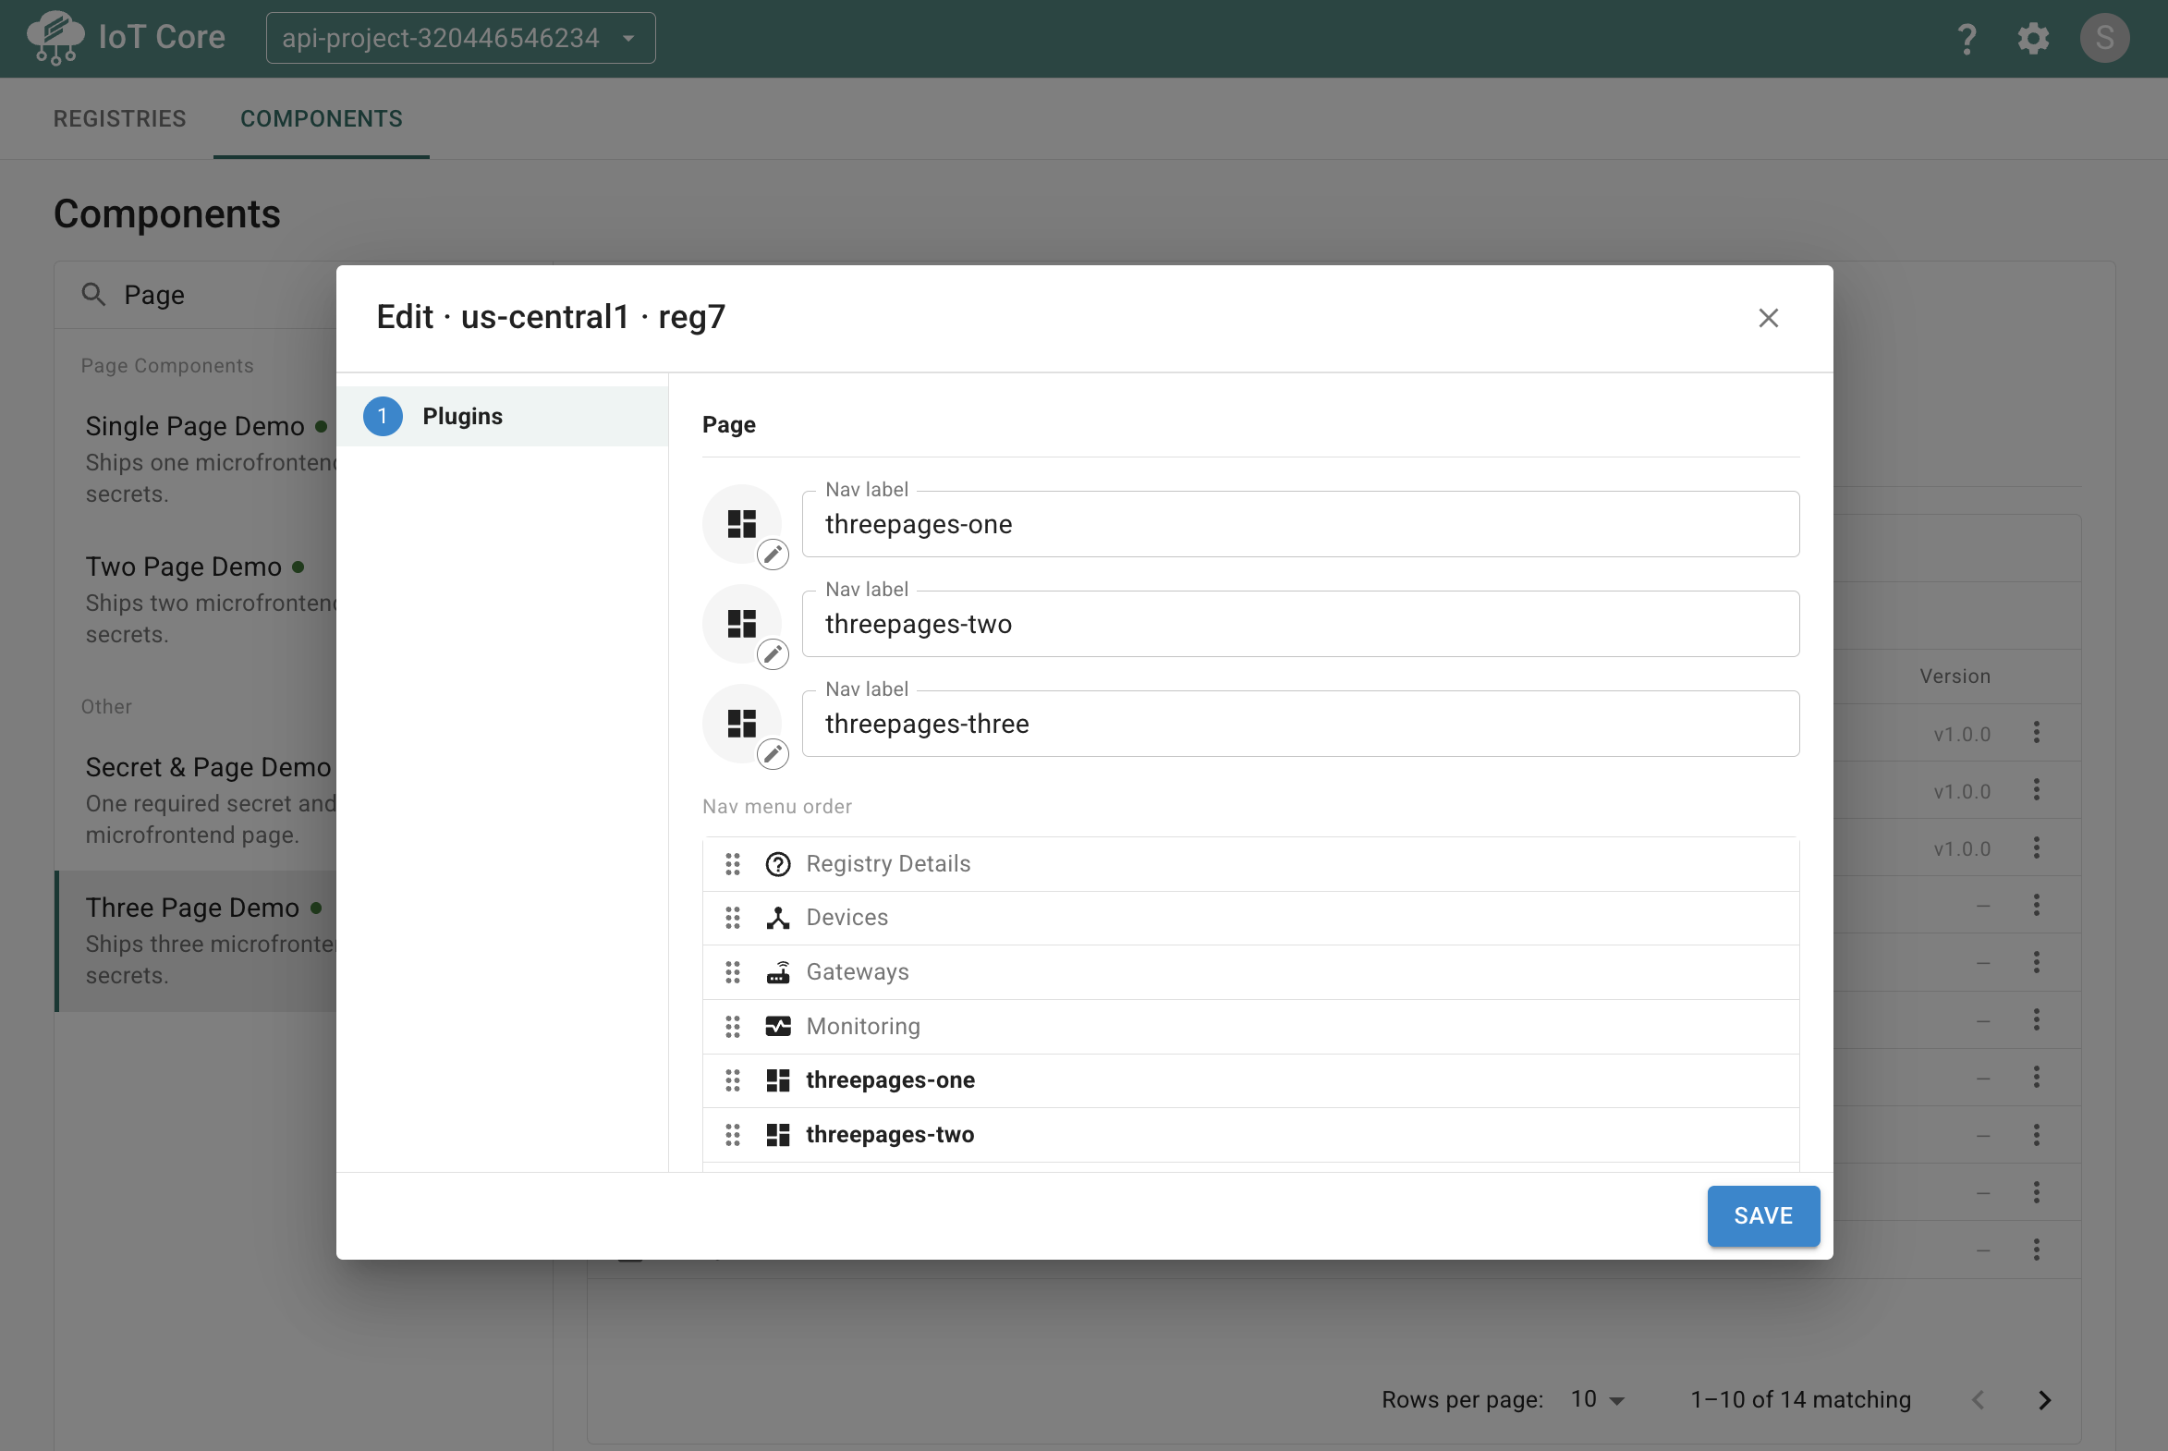Screen dimensions: 2168x1451
Task: Grab drag handle of Monitoring row
Action: tap(733, 1027)
